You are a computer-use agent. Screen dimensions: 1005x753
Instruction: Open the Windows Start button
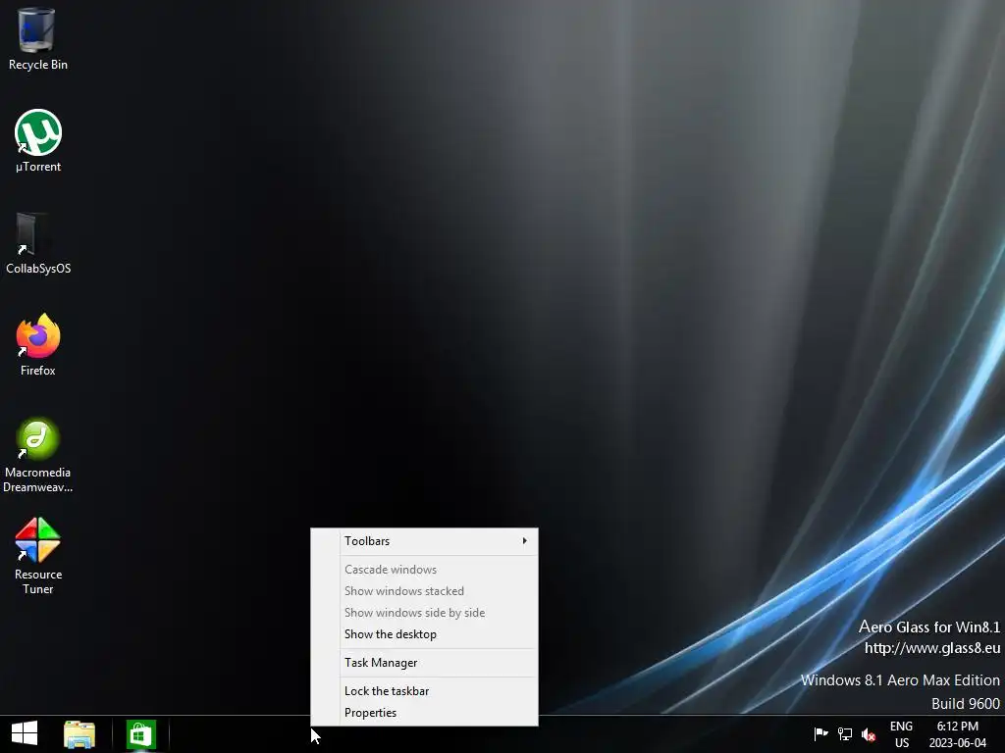(25, 733)
